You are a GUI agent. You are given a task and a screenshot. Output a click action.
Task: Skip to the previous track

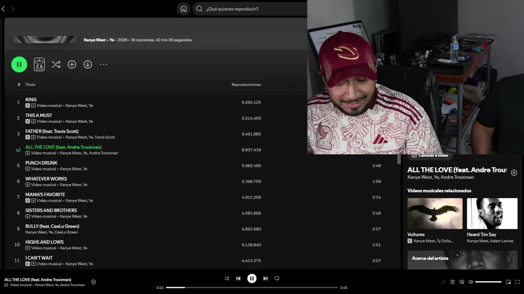click(x=238, y=278)
